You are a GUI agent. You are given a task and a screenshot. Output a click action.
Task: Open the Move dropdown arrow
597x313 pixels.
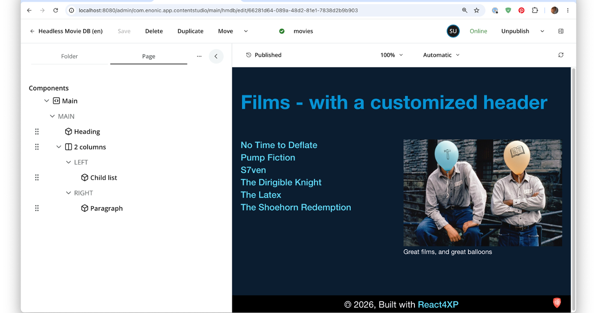click(246, 31)
